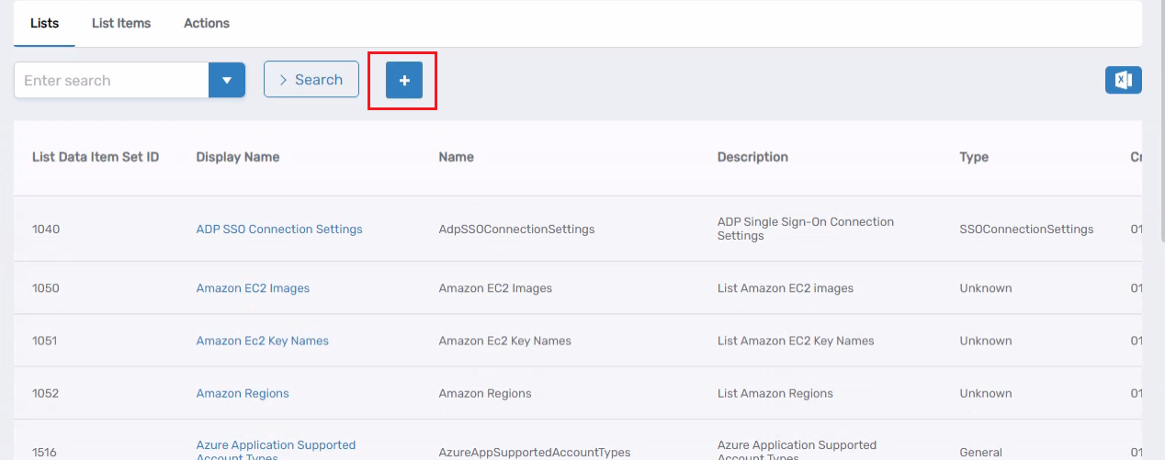Click Unknown type in Amazon EC2 Images row
Viewport: 1165px width, 460px height.
point(986,287)
